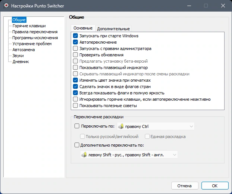The width and height of the screenshot is (232, 194).
Task: Check Показывать полезные советы option
Action: click(75, 106)
